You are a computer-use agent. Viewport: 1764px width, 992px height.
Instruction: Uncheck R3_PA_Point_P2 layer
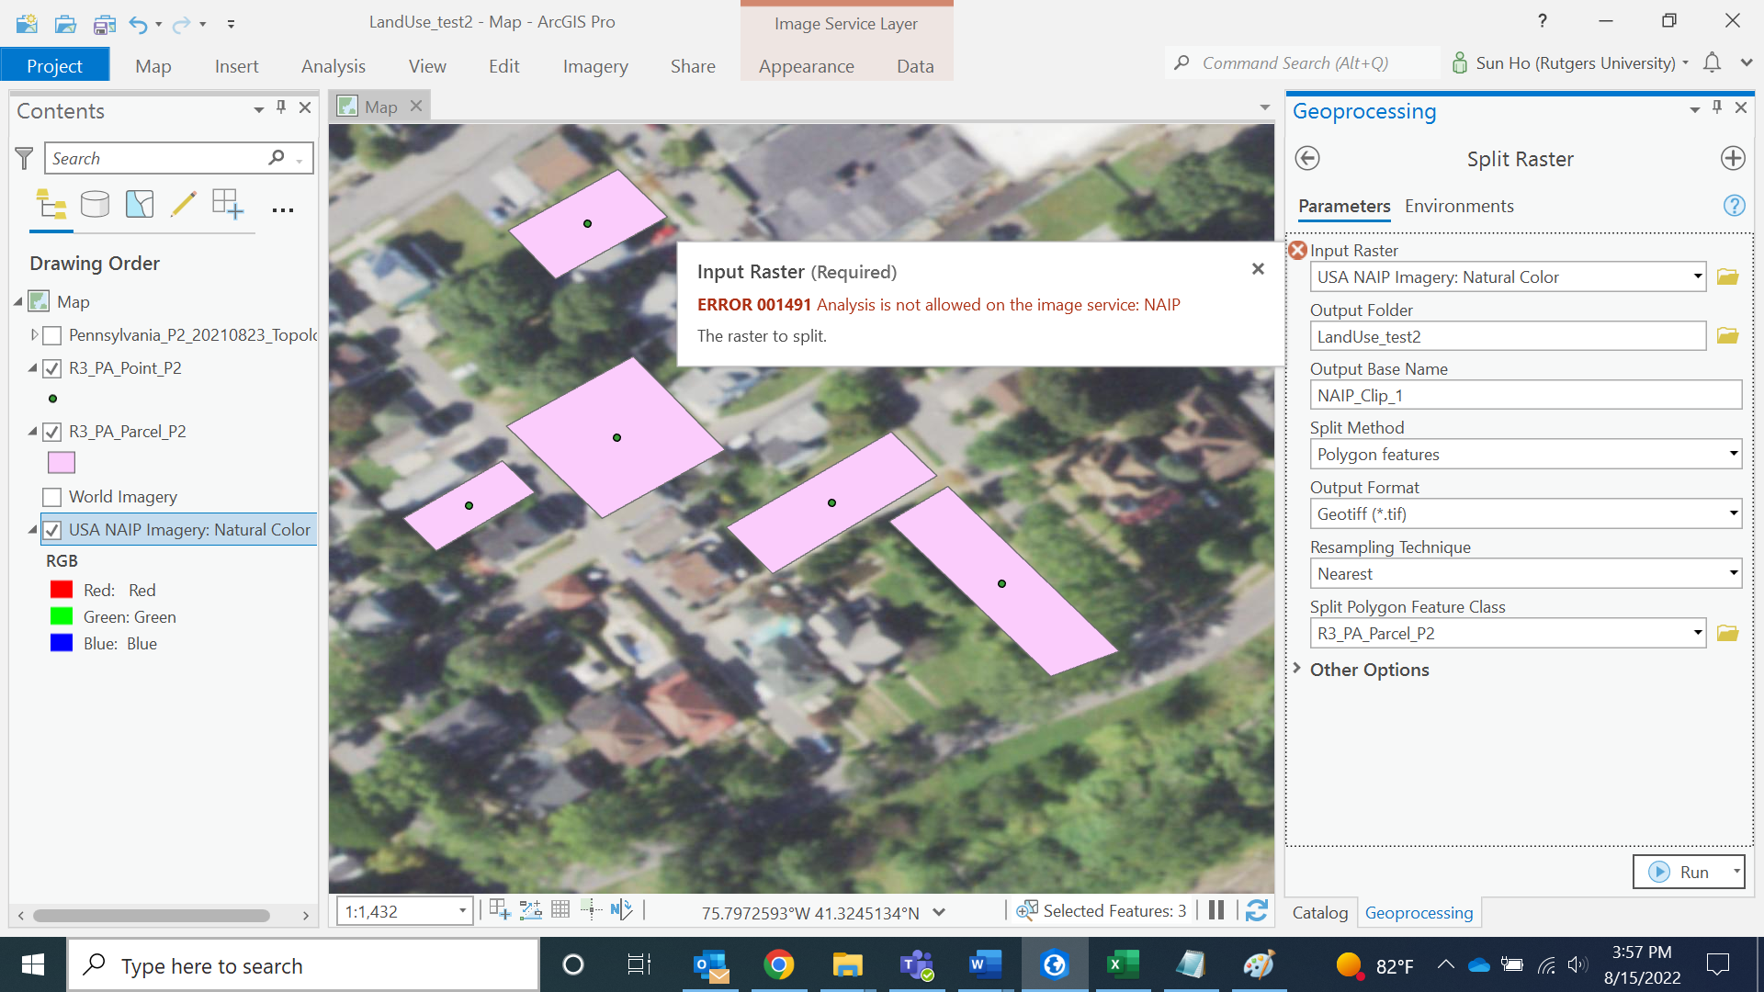coord(52,368)
